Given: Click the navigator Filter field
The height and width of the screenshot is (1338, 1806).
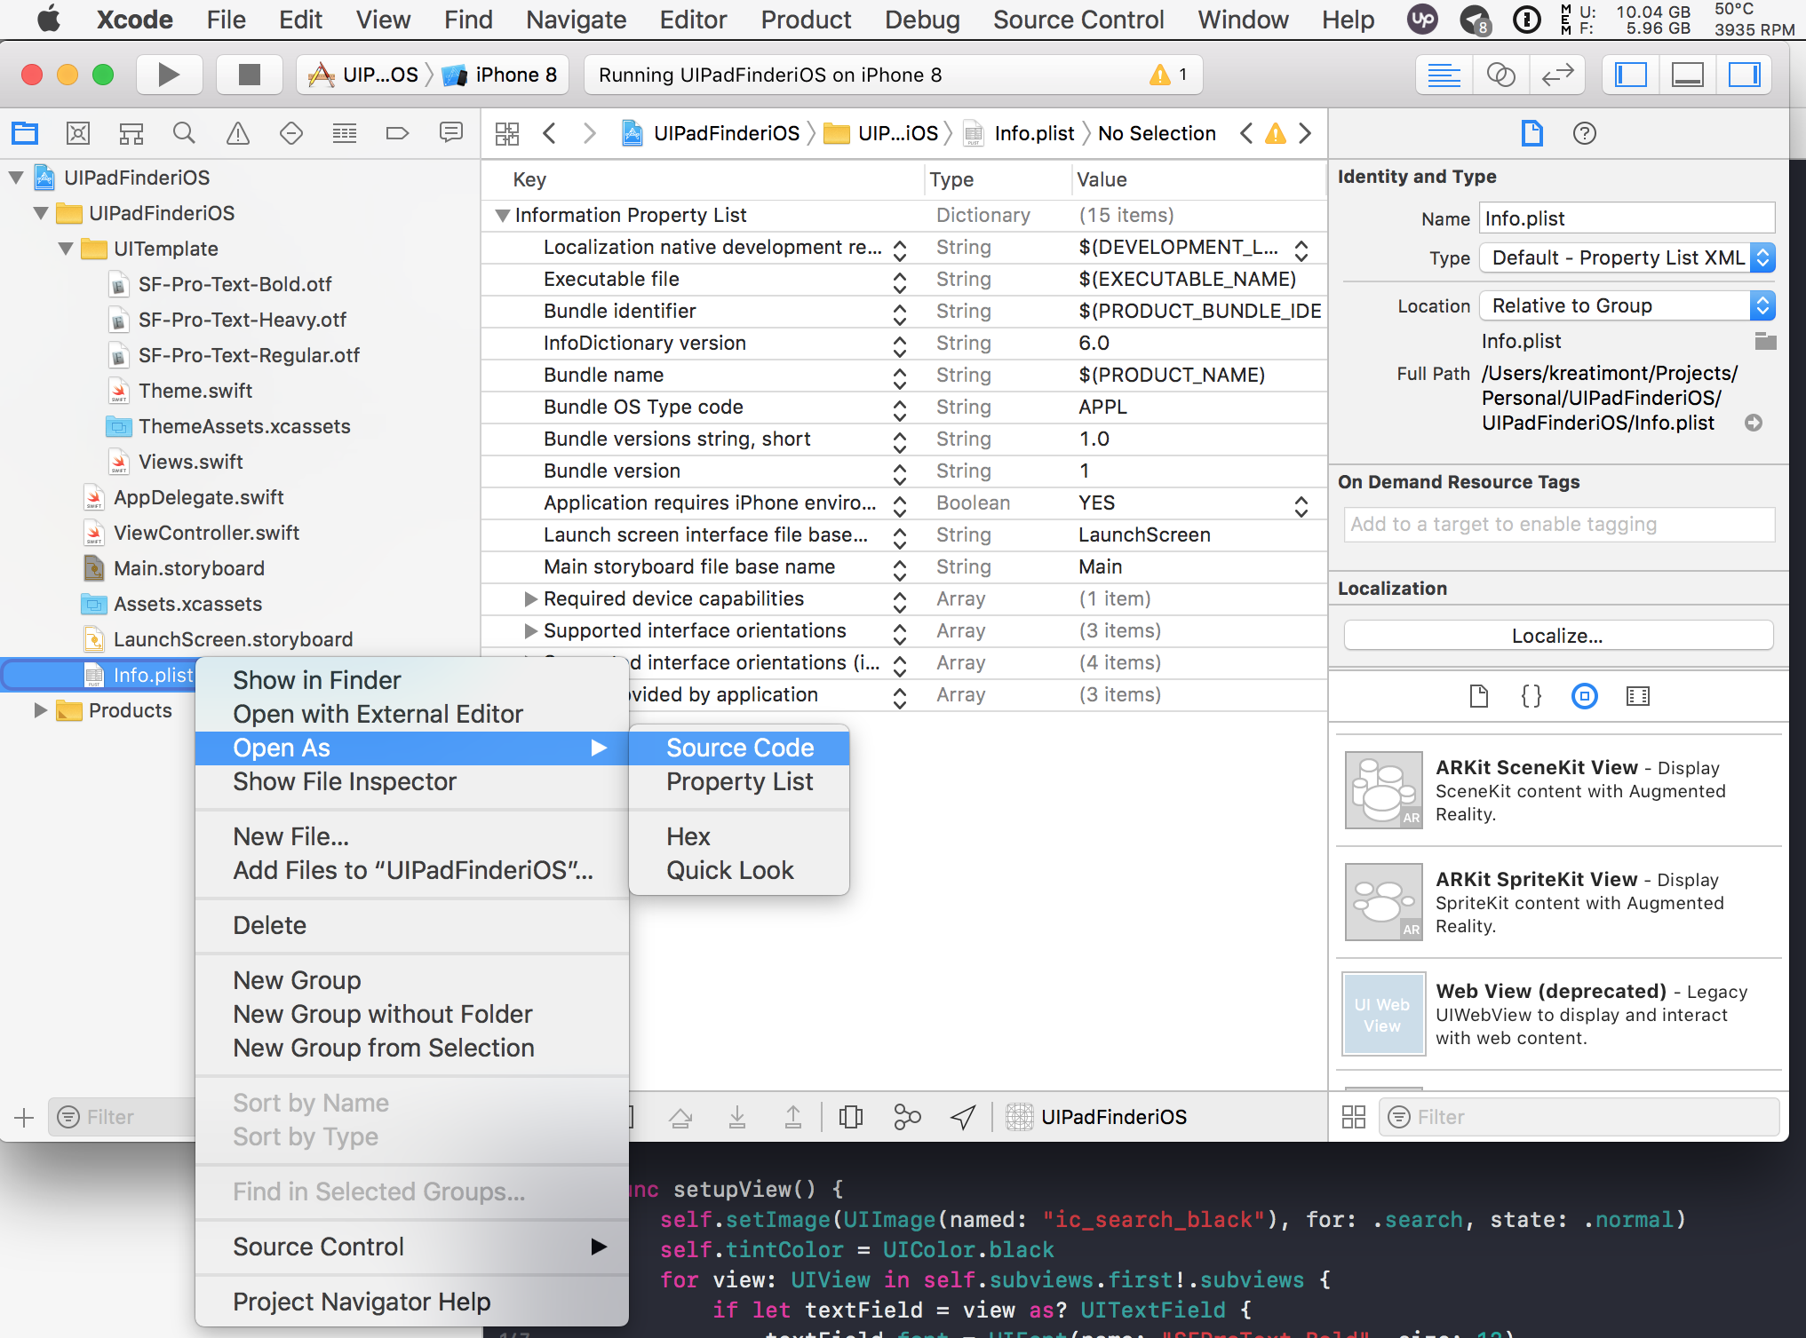Looking at the screenshot, I should [x=121, y=1117].
